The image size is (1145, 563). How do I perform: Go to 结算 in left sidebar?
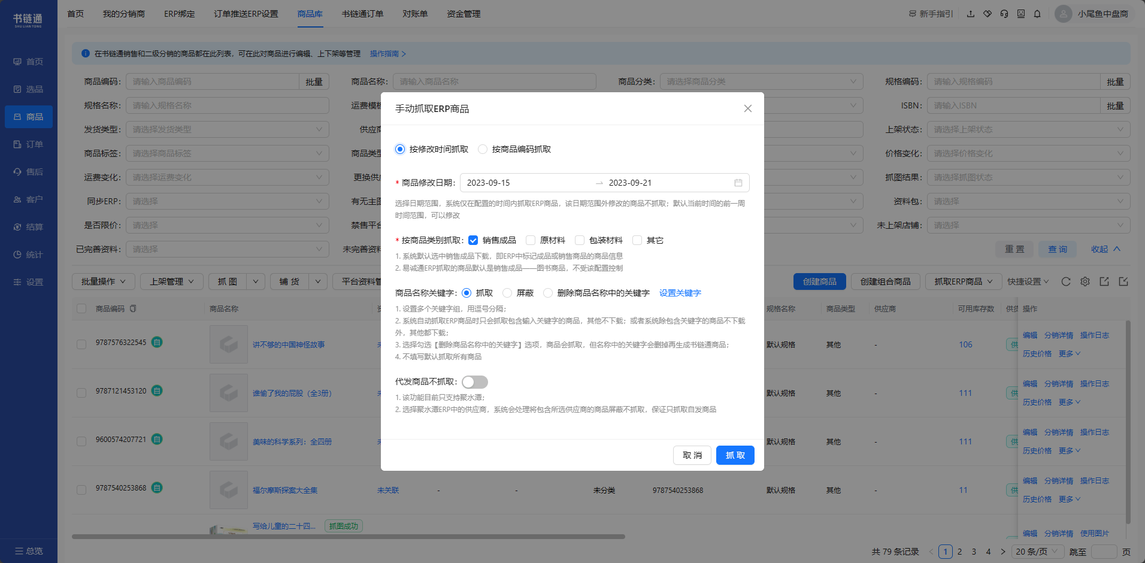29,227
